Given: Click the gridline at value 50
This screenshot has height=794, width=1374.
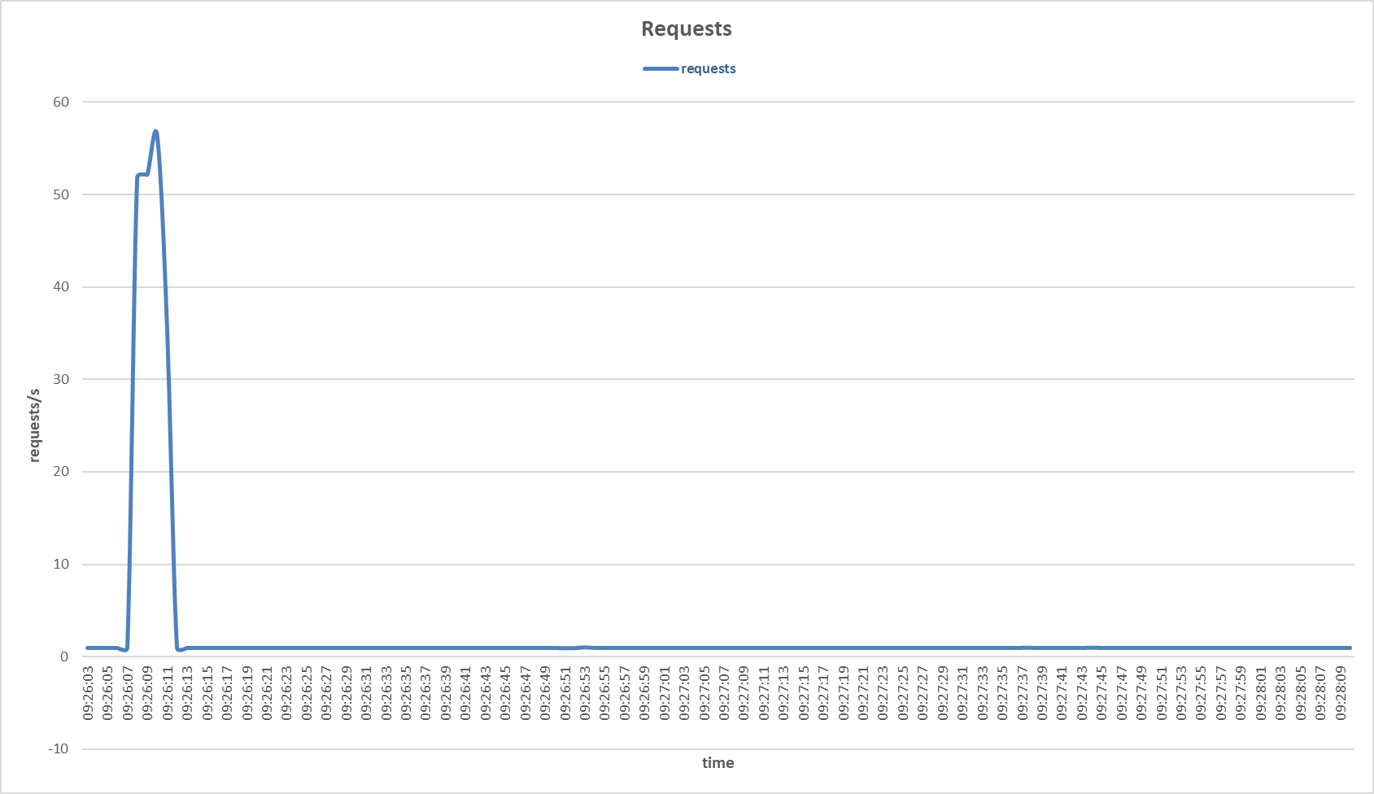Looking at the screenshot, I should pyautogui.click(x=651, y=194).
